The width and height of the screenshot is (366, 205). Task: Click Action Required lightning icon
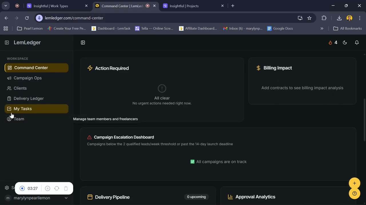pos(90,68)
